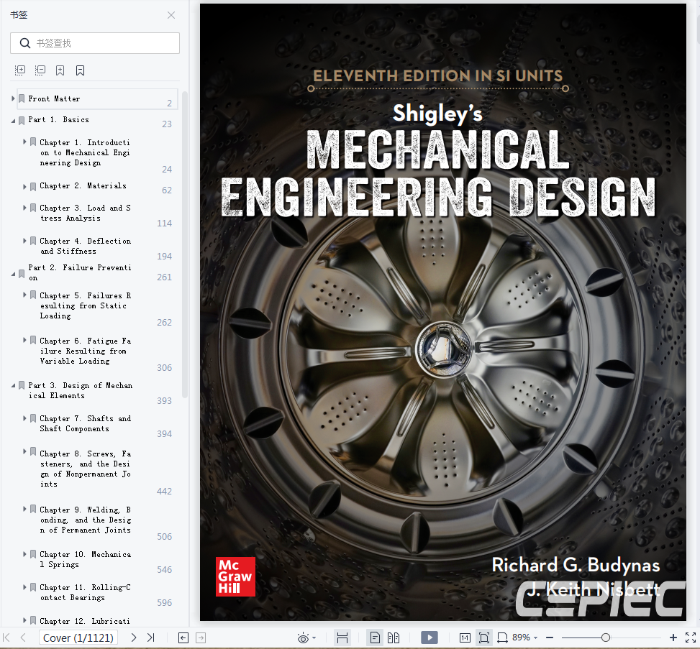Expand Chapter 3. Load and Stress Analysis arrow
This screenshot has height=649, width=700.
point(24,208)
